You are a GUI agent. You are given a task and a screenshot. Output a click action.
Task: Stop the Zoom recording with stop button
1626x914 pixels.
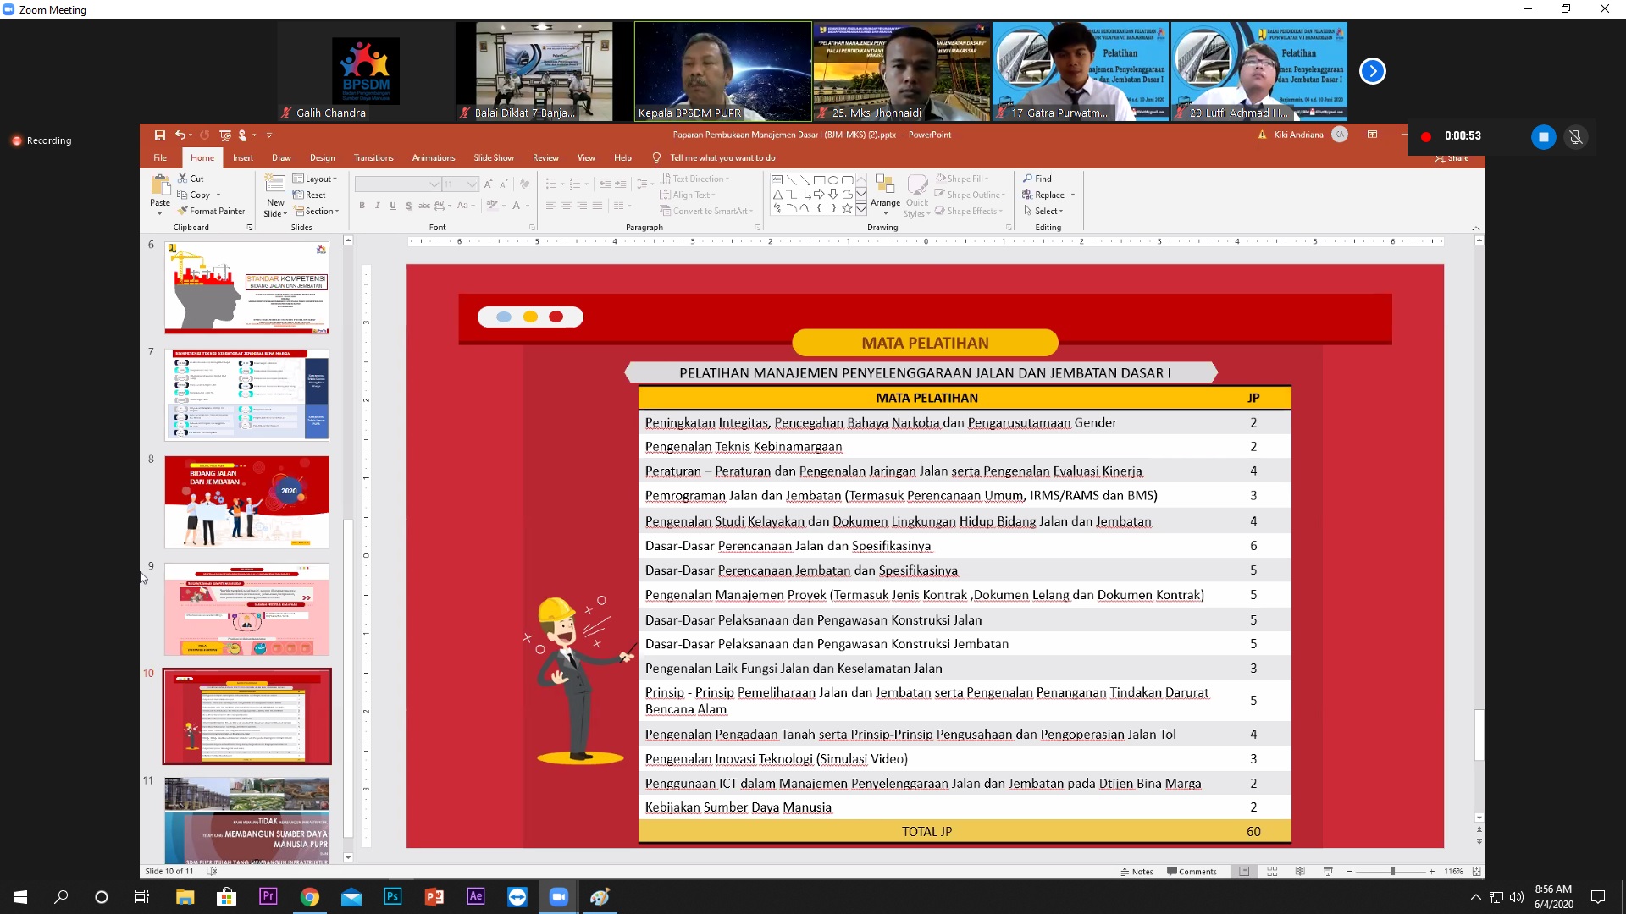(1543, 137)
